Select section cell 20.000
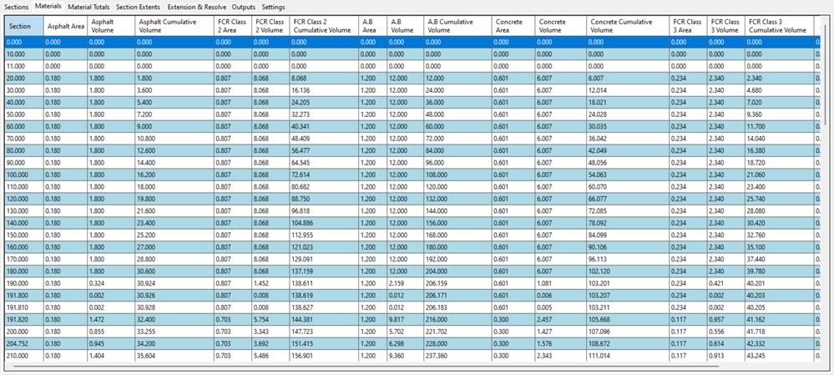Viewport: 834px width, 375px height. (24, 78)
